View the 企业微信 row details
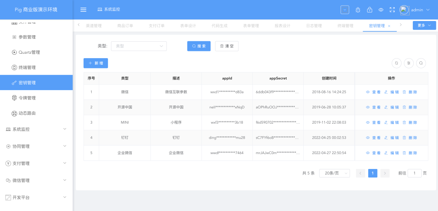This screenshot has width=438, height=211. pos(373,153)
